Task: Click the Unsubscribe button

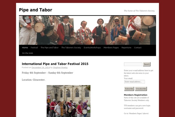Action: tap(141, 89)
